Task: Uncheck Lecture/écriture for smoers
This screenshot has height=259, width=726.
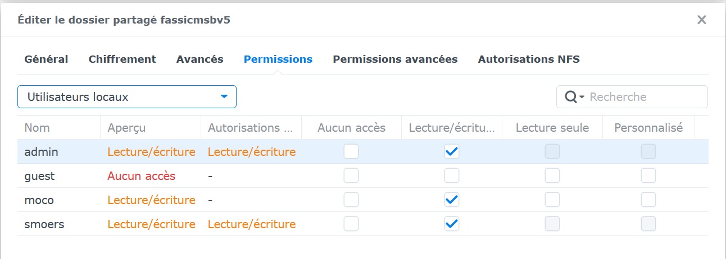Action: click(x=452, y=224)
